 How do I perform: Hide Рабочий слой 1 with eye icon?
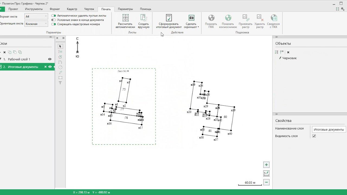[50, 59]
